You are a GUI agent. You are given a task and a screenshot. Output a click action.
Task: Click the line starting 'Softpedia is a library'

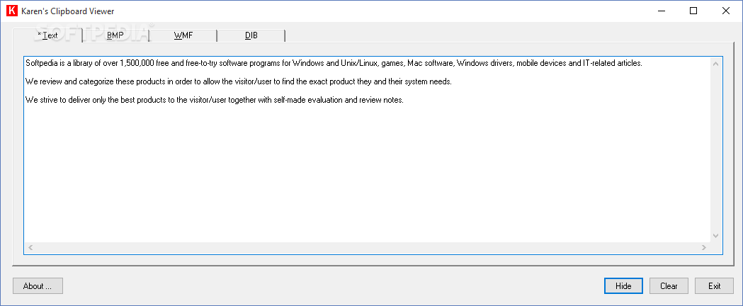(334, 63)
